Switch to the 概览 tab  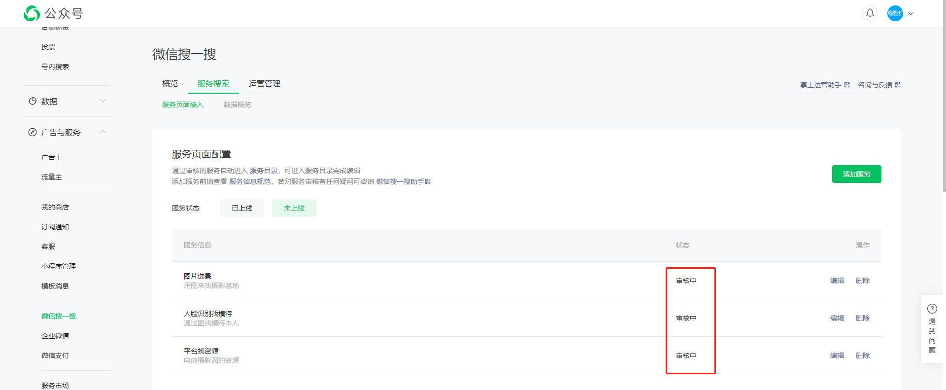(x=170, y=84)
